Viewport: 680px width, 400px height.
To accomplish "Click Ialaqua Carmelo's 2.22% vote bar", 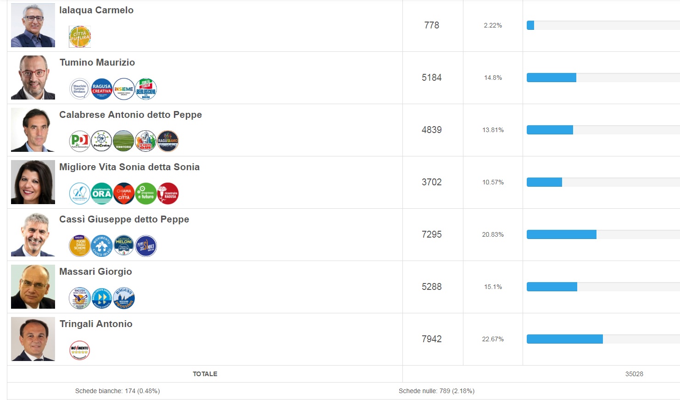I will pos(530,25).
